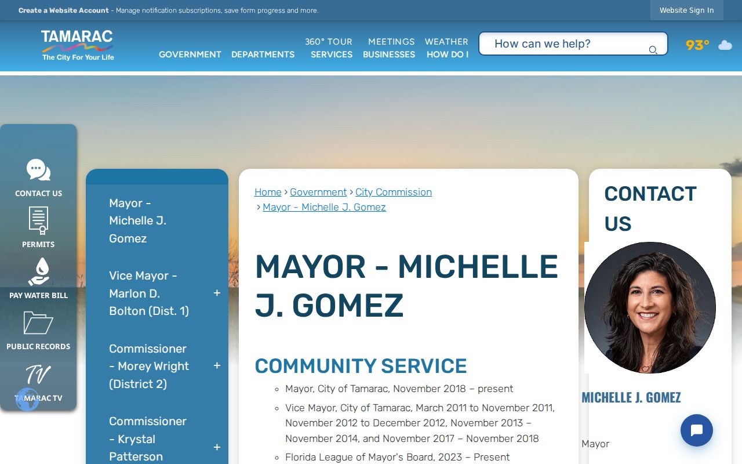Select Mayor - Michelle J. Gomez sidebar item
The height and width of the screenshot is (464, 742).
(x=138, y=221)
